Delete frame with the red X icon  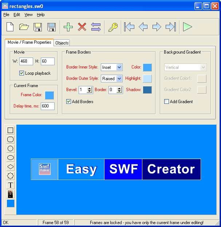tap(82, 27)
